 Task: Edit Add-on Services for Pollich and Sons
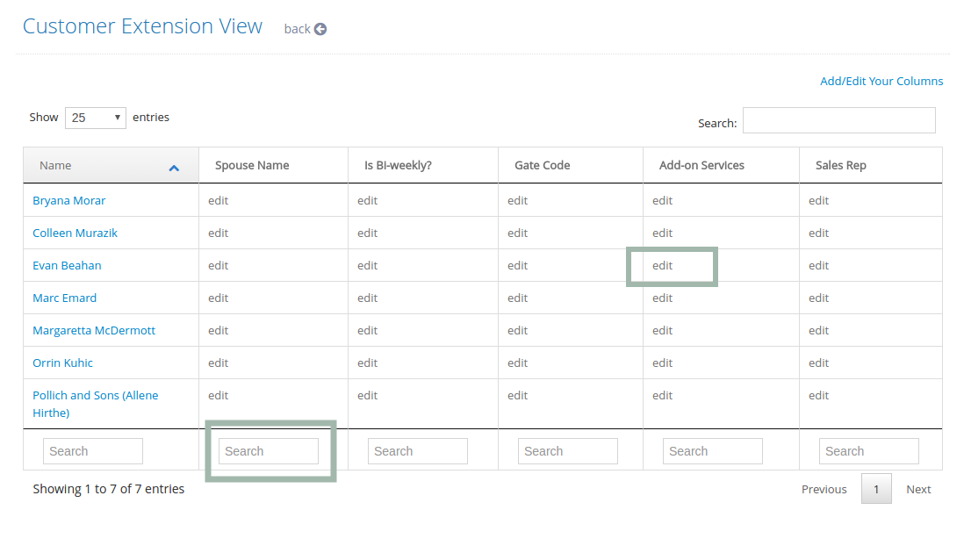[x=662, y=396]
